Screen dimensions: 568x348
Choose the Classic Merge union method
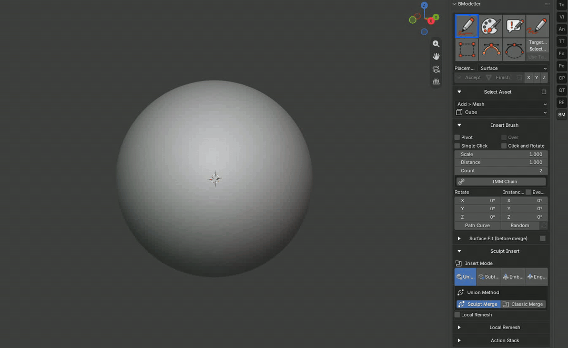523,304
